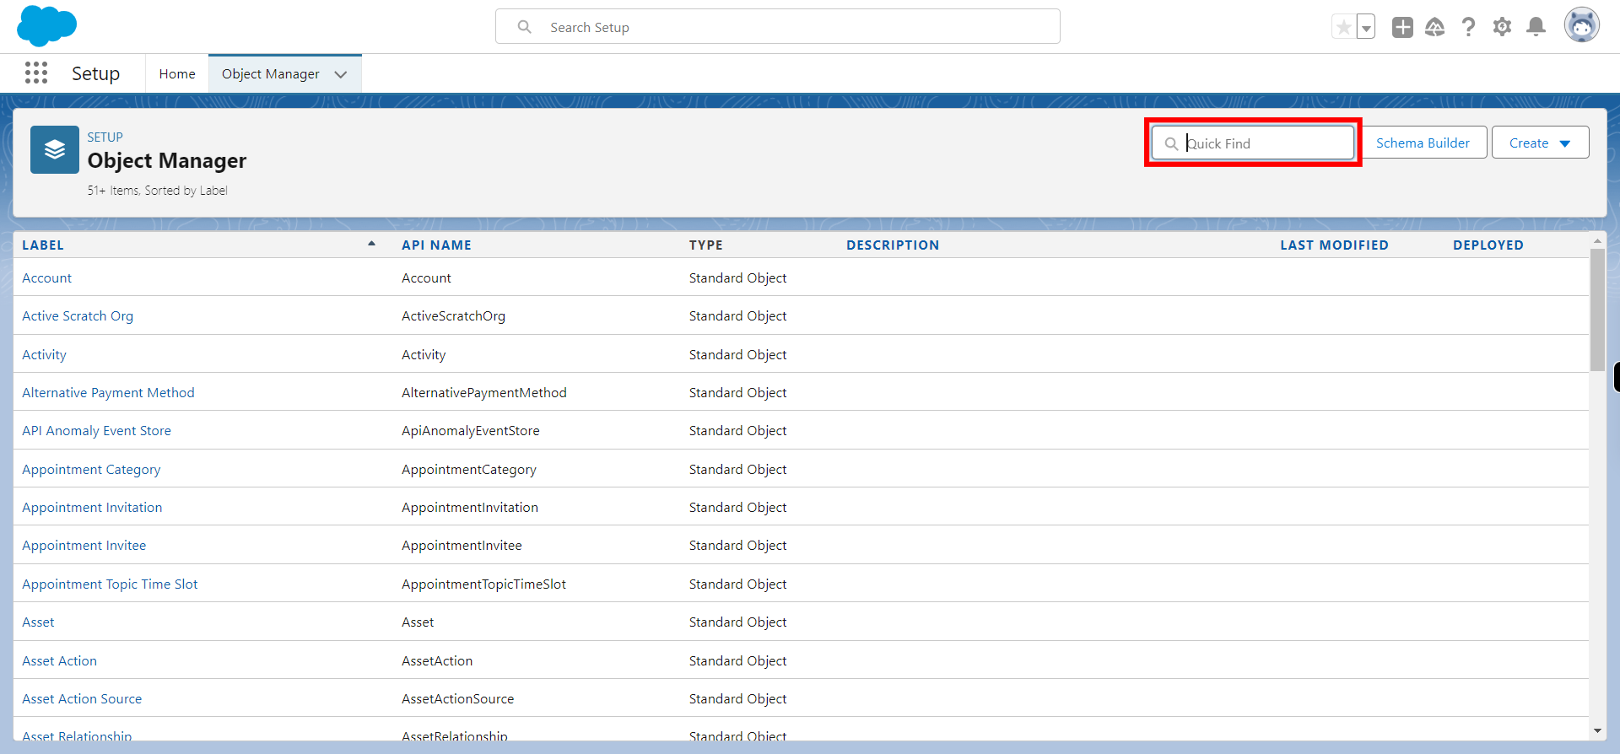Click the favorites star icon
The image size is (1620, 754).
pyautogui.click(x=1344, y=27)
